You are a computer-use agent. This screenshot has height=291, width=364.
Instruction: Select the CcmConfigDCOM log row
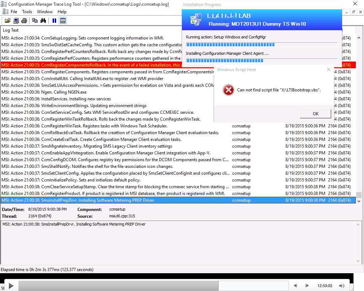coord(178,160)
